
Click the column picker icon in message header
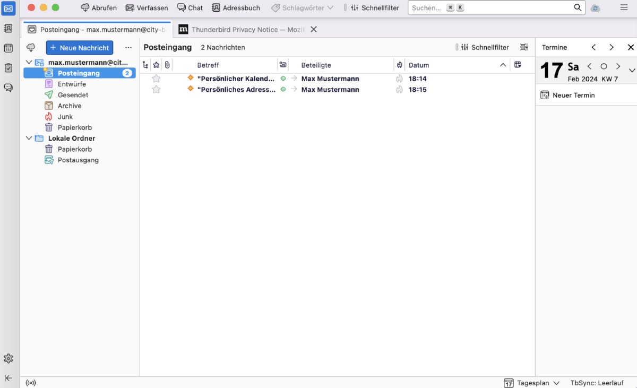click(x=518, y=65)
